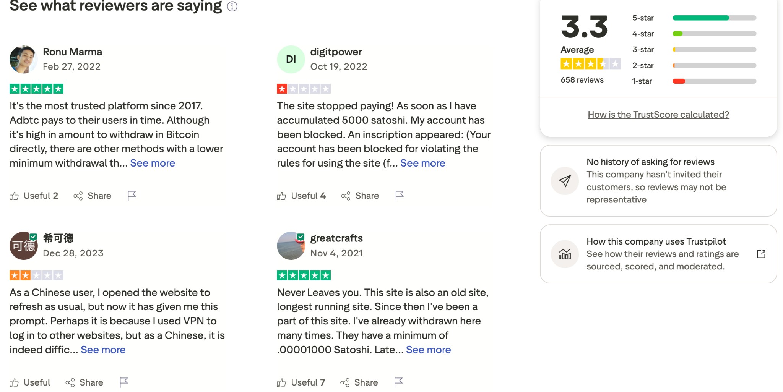The width and height of the screenshot is (783, 392).
Task: Click the paper plane icon for review history
Action: [565, 181]
